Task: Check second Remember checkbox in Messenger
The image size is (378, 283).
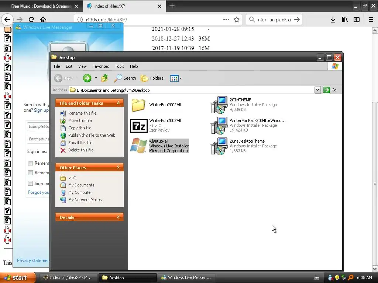Action: point(30,173)
